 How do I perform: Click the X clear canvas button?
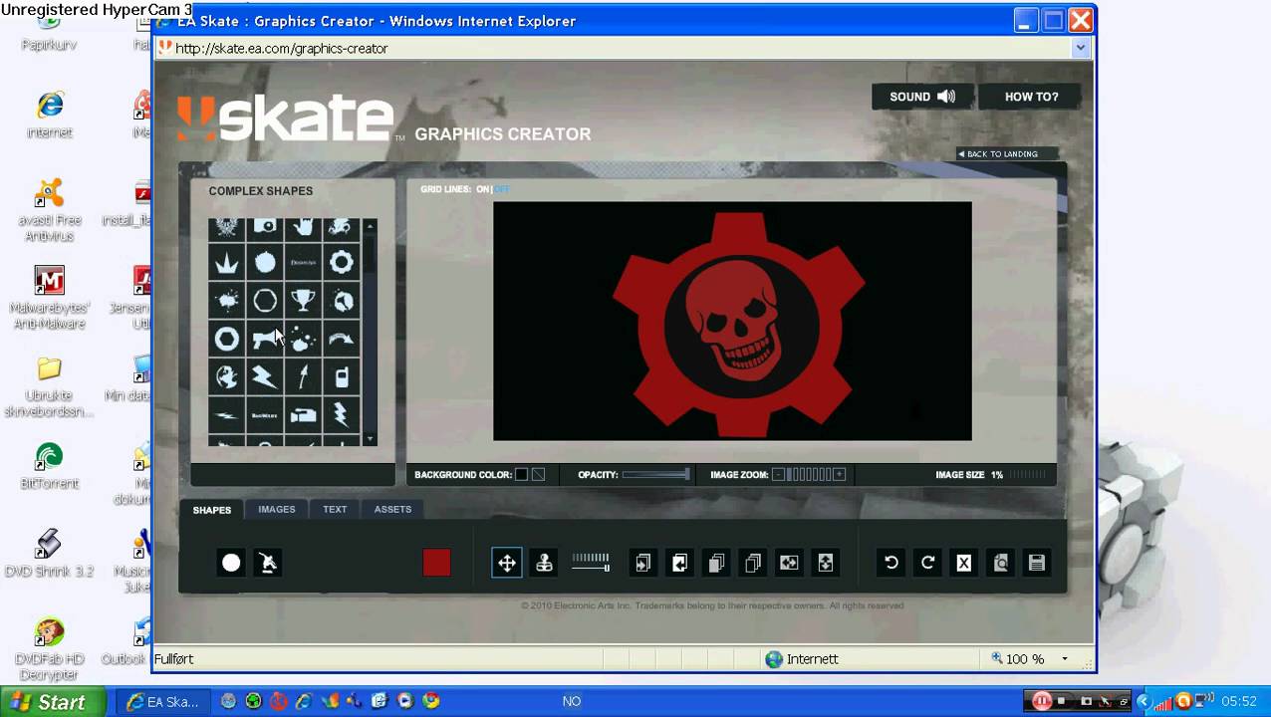(964, 563)
